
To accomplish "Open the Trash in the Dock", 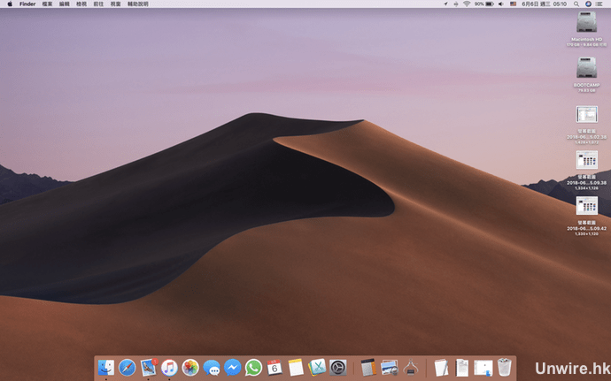I will (504, 368).
